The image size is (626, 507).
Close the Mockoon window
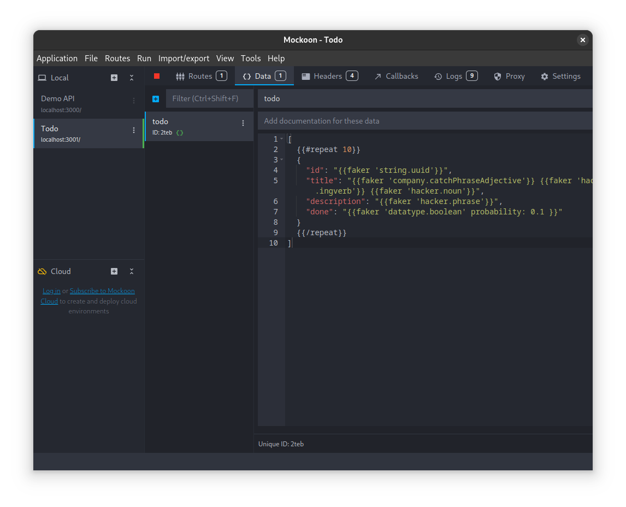coord(583,40)
